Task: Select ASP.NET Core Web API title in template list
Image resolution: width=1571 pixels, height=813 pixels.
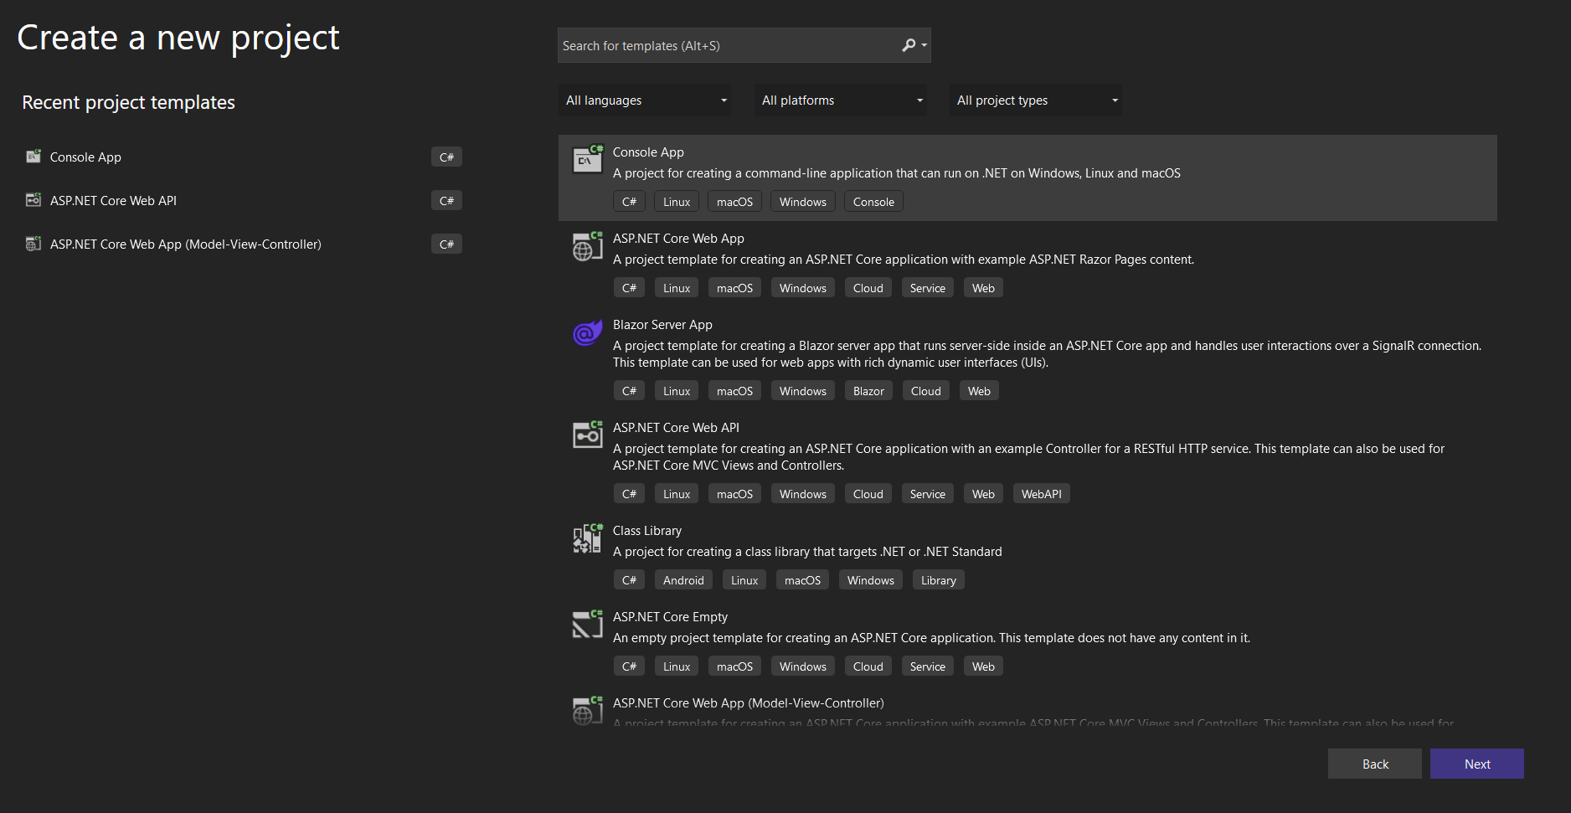Action: coord(676,428)
